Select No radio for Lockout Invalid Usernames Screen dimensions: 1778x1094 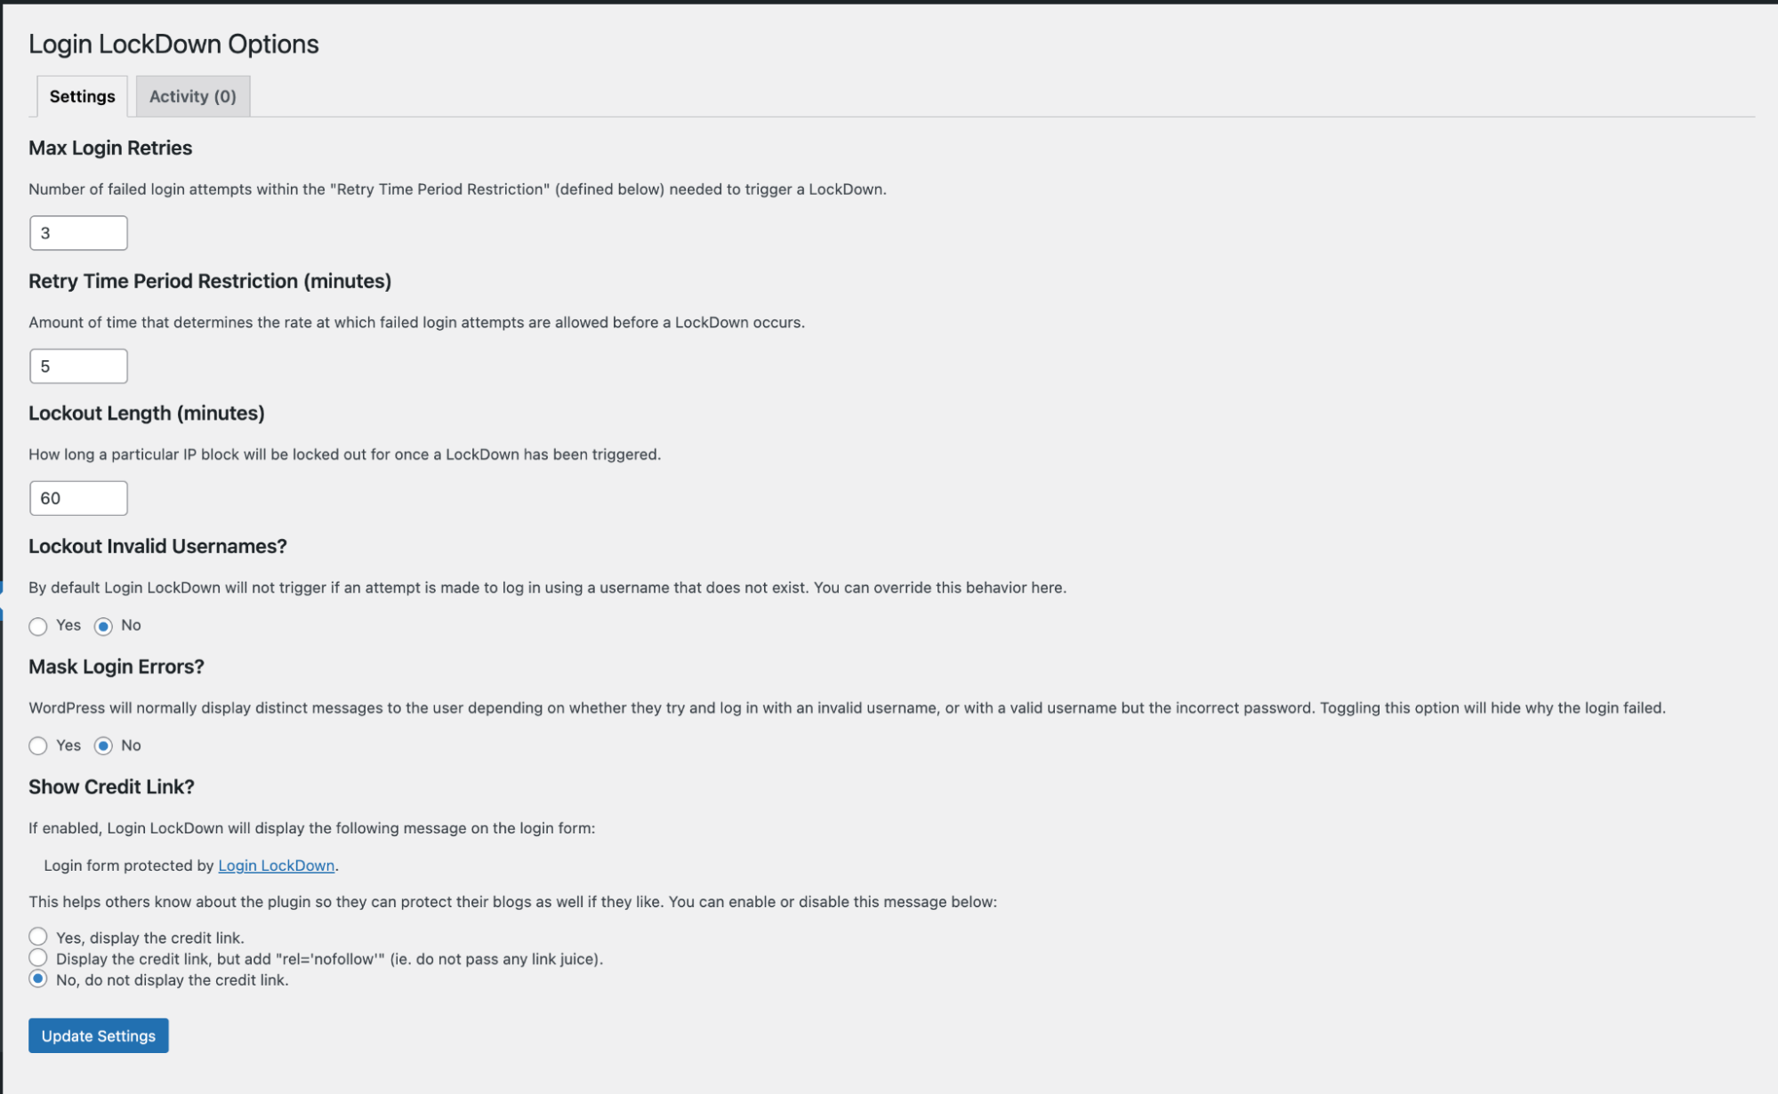coord(103,626)
